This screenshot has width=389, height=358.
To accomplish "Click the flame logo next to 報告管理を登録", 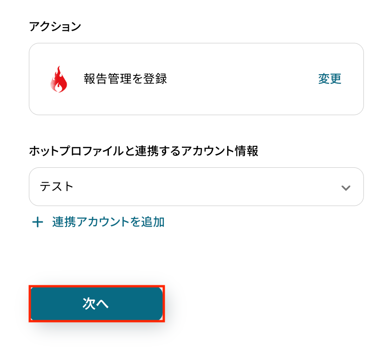I will [59, 79].
